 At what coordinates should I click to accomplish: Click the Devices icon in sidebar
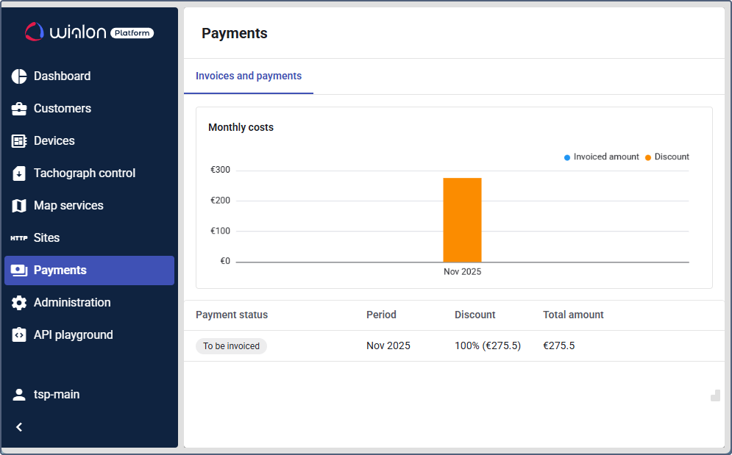(19, 141)
